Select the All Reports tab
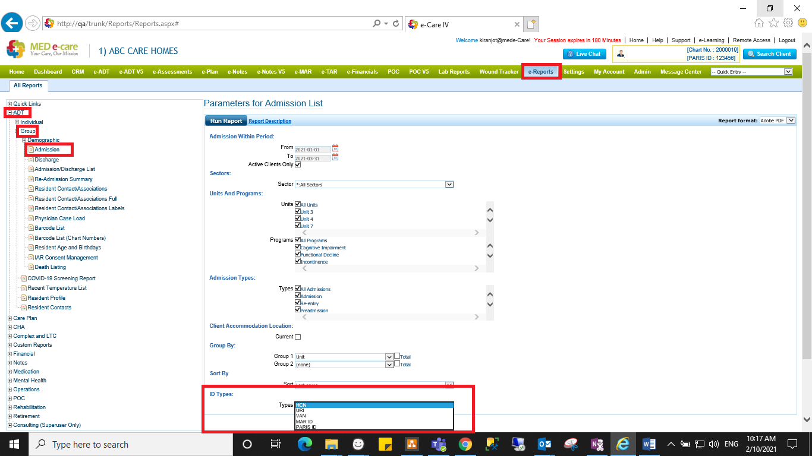The height and width of the screenshot is (456, 812). click(28, 85)
